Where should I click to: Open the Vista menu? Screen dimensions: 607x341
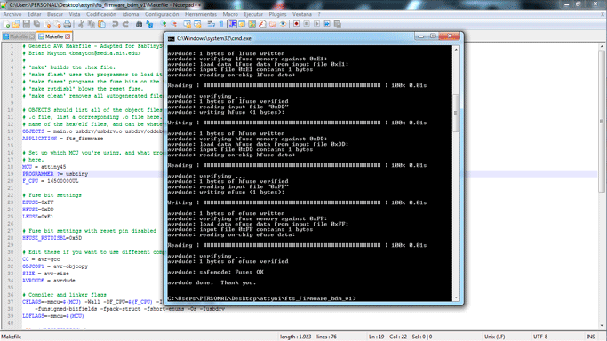pos(75,14)
